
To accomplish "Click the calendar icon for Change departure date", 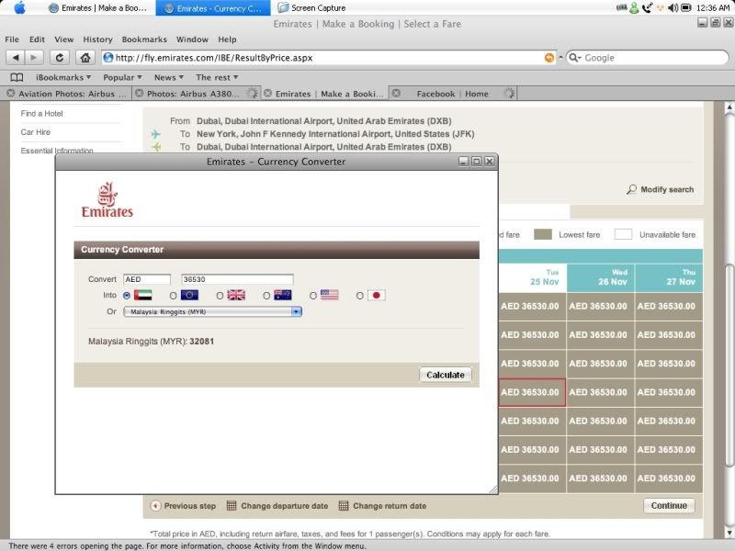I will point(232,506).
